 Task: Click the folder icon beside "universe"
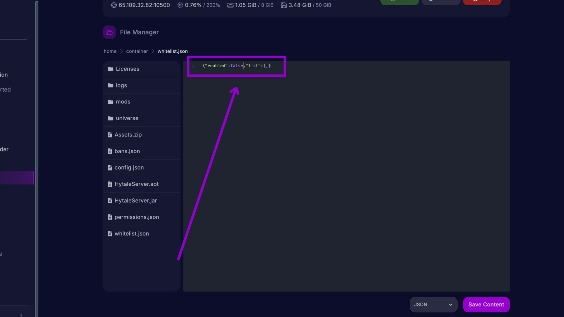click(110, 118)
